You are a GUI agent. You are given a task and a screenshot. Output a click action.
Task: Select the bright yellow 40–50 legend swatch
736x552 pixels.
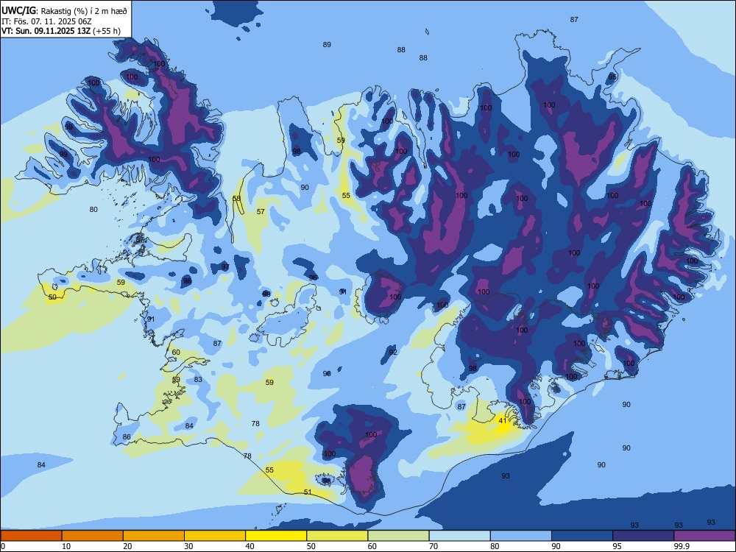tap(276, 536)
